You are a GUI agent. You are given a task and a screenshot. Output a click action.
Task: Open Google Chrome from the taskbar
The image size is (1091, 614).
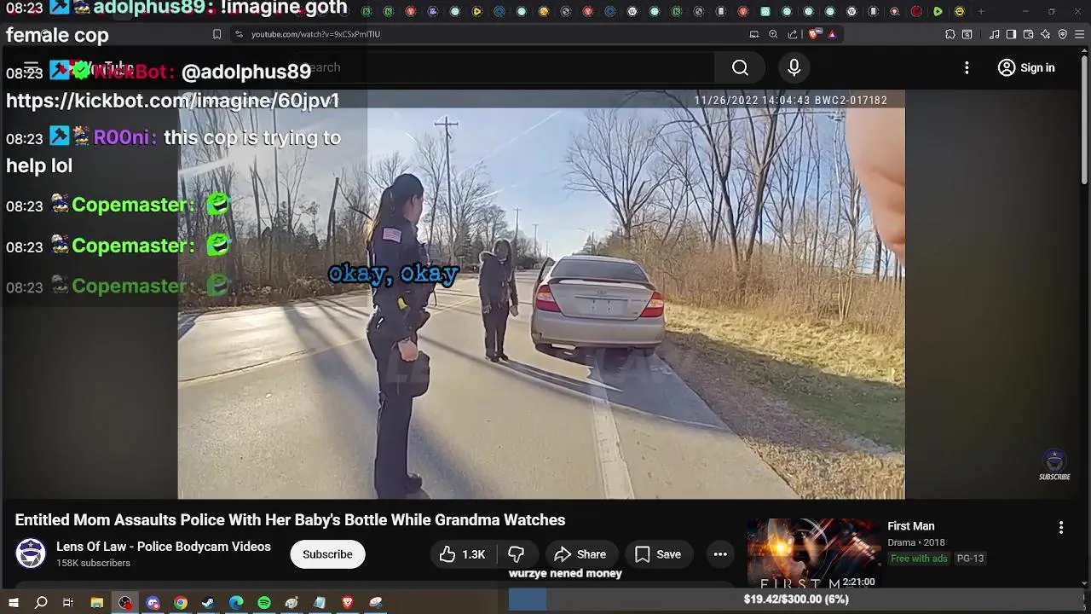(181, 603)
